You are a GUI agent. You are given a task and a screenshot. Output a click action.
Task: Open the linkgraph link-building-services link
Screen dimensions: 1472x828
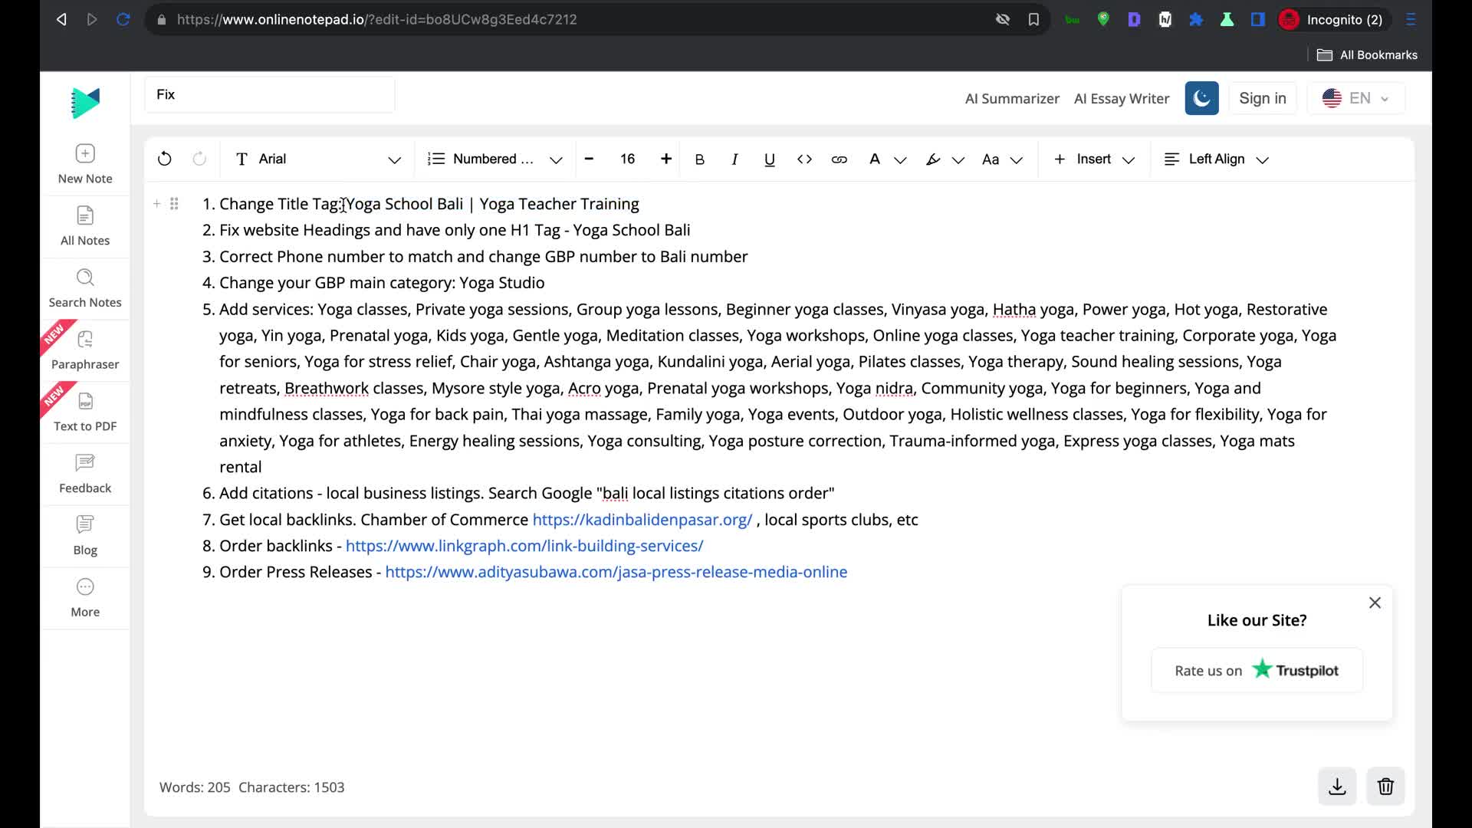click(x=524, y=546)
